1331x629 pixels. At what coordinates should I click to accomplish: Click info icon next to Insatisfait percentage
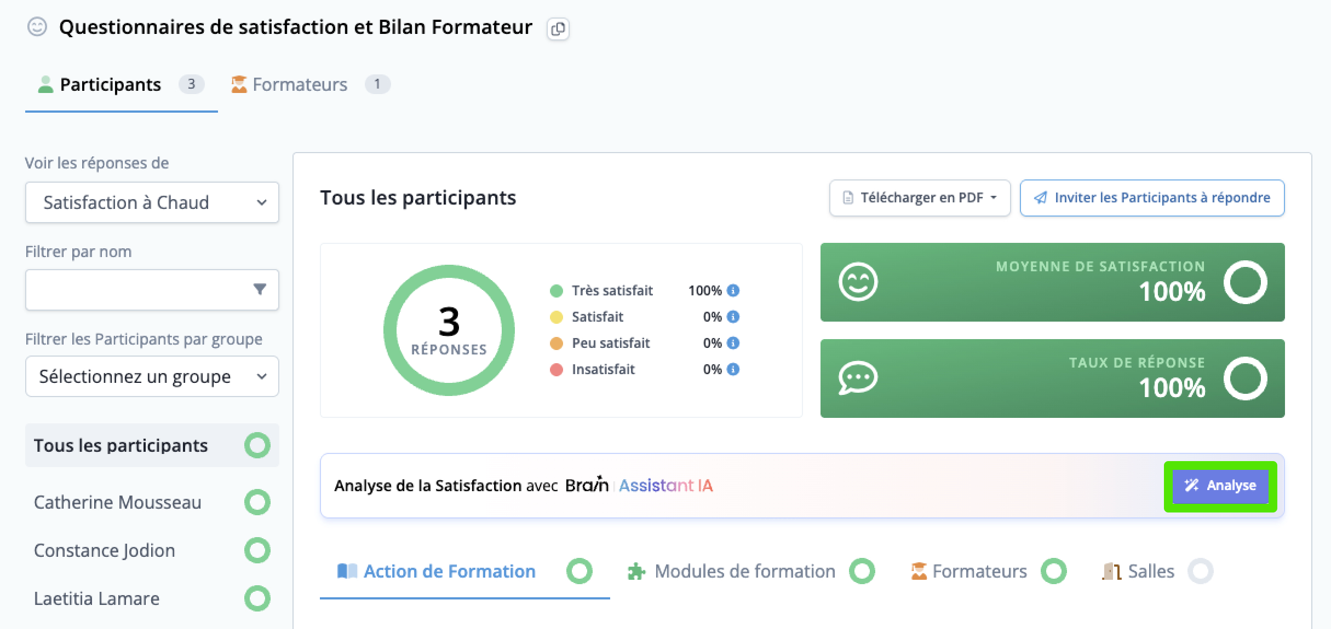click(x=733, y=369)
